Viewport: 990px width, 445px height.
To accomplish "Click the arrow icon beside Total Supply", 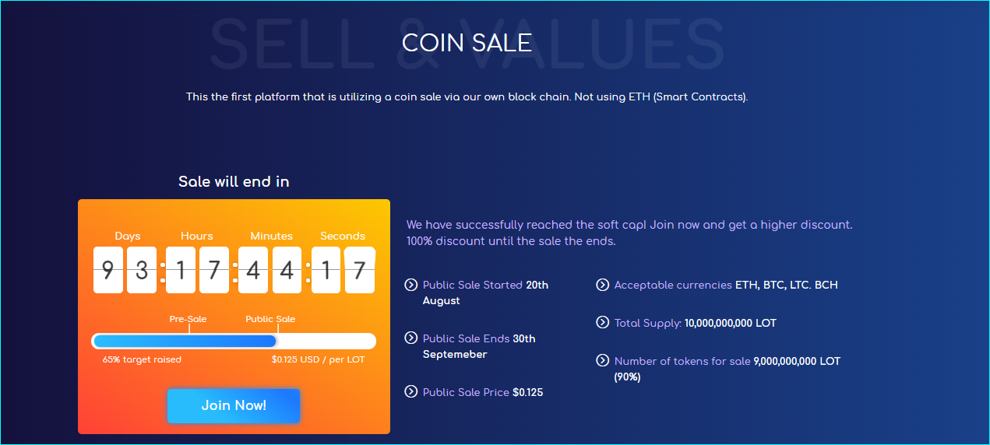I will pos(602,322).
